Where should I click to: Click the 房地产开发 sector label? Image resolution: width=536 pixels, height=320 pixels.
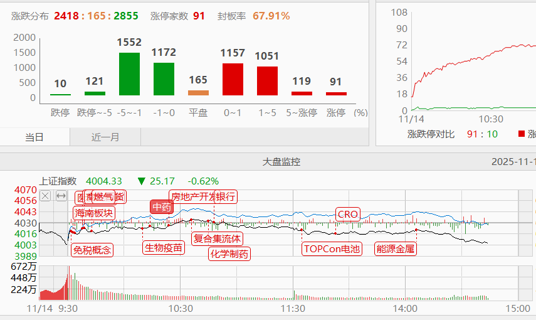192,196
